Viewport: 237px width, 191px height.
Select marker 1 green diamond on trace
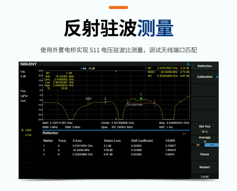tap(141, 99)
